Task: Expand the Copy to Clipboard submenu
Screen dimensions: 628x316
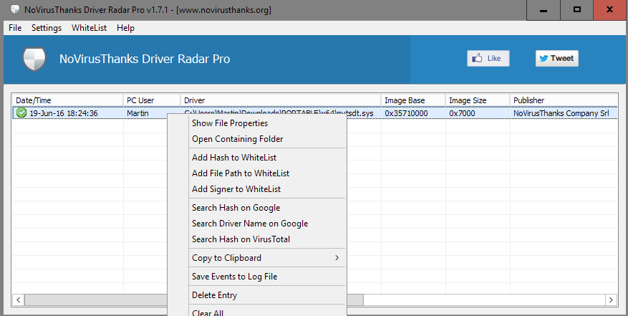Action: tap(257, 258)
